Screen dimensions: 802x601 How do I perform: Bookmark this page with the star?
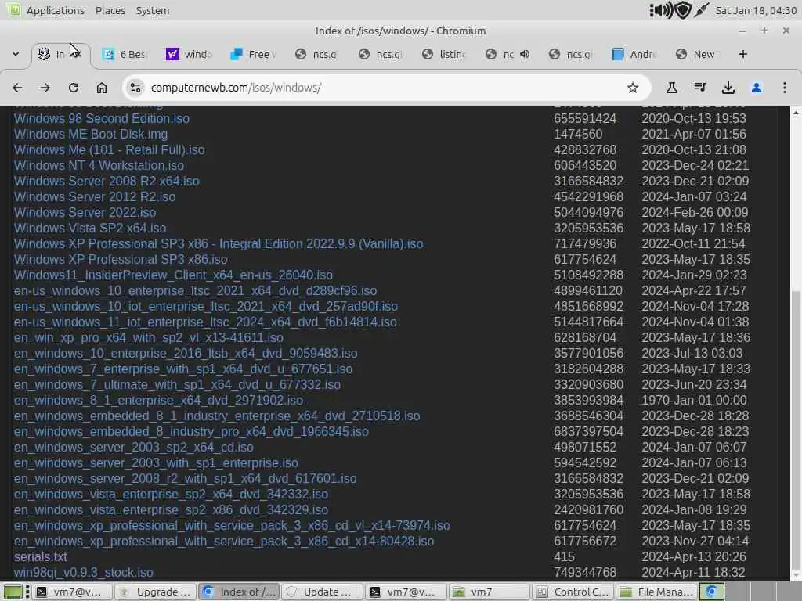(633, 88)
